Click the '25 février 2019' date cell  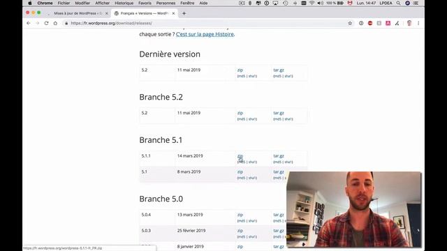pyautogui.click(x=191, y=231)
